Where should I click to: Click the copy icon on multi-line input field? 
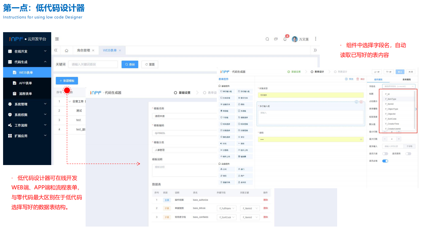pyautogui.click(x=356, y=102)
